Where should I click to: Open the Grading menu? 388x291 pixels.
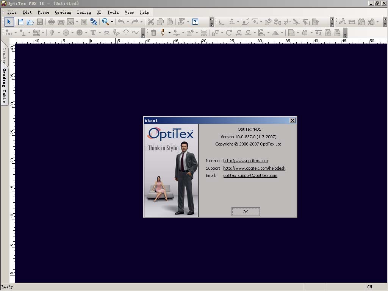coord(63,12)
